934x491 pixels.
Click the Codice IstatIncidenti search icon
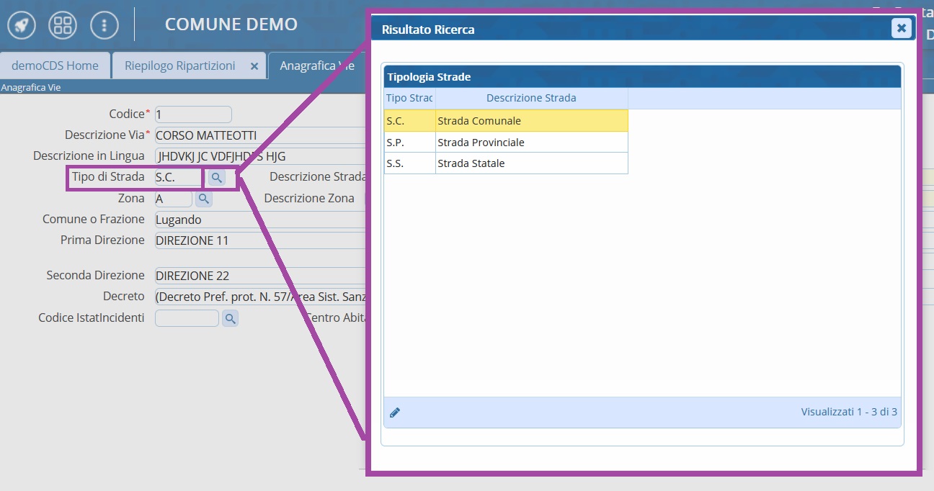[x=230, y=317]
